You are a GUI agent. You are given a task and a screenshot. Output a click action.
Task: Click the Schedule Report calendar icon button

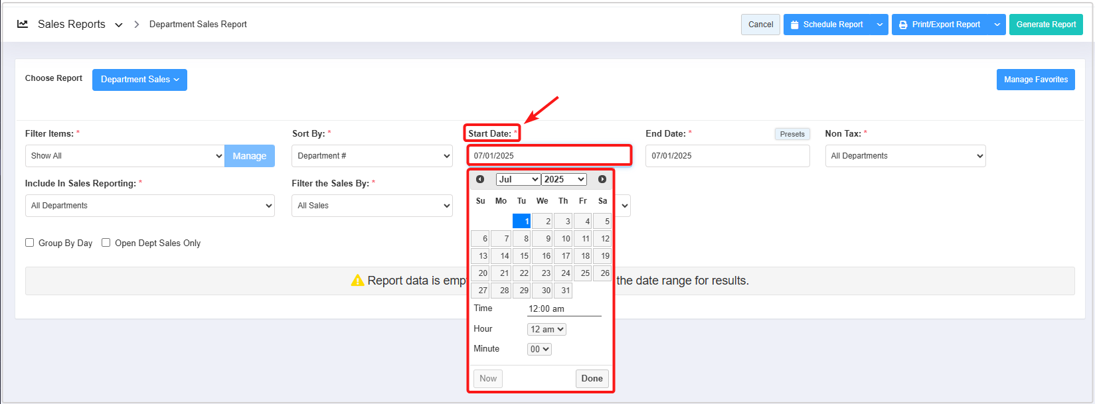click(827, 25)
